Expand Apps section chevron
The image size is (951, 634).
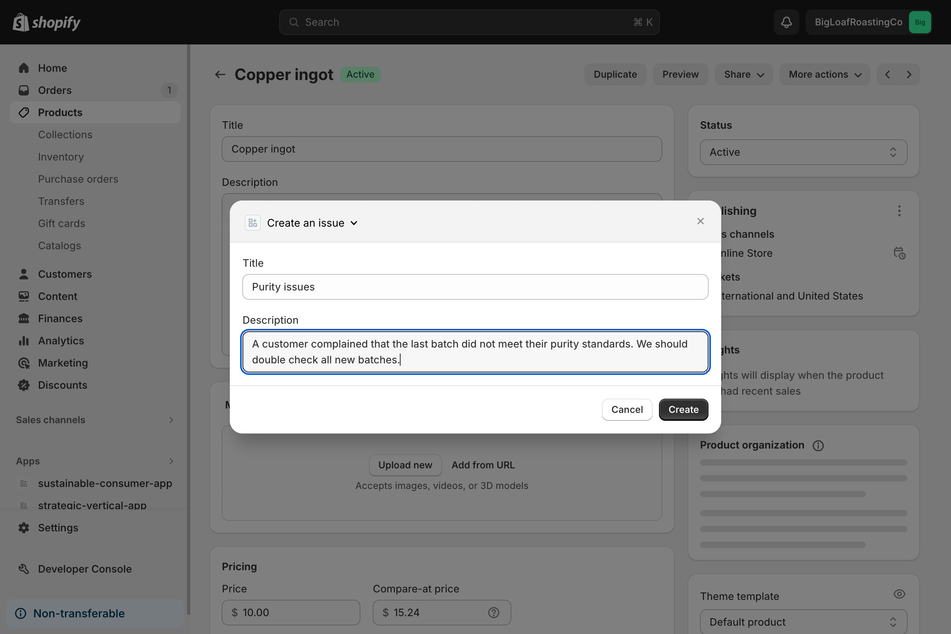point(171,461)
